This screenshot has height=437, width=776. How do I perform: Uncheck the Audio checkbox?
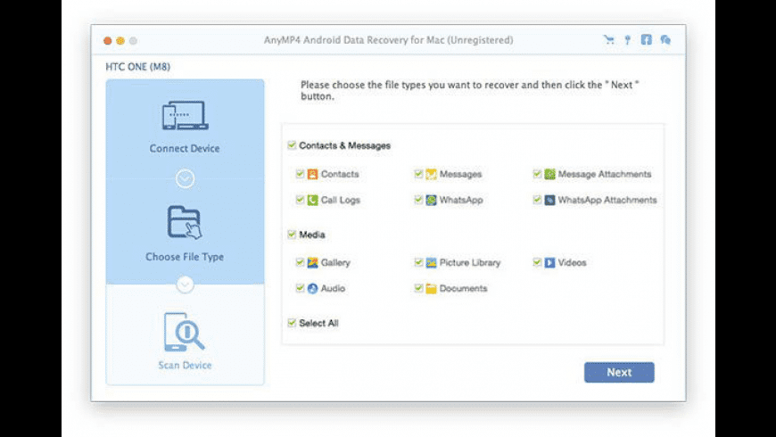[300, 288]
